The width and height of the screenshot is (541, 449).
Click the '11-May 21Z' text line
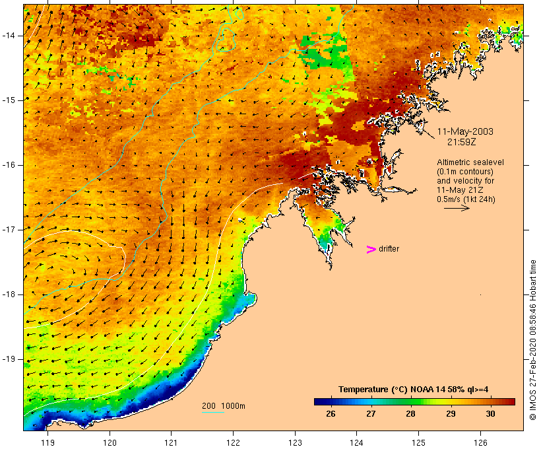click(460, 190)
